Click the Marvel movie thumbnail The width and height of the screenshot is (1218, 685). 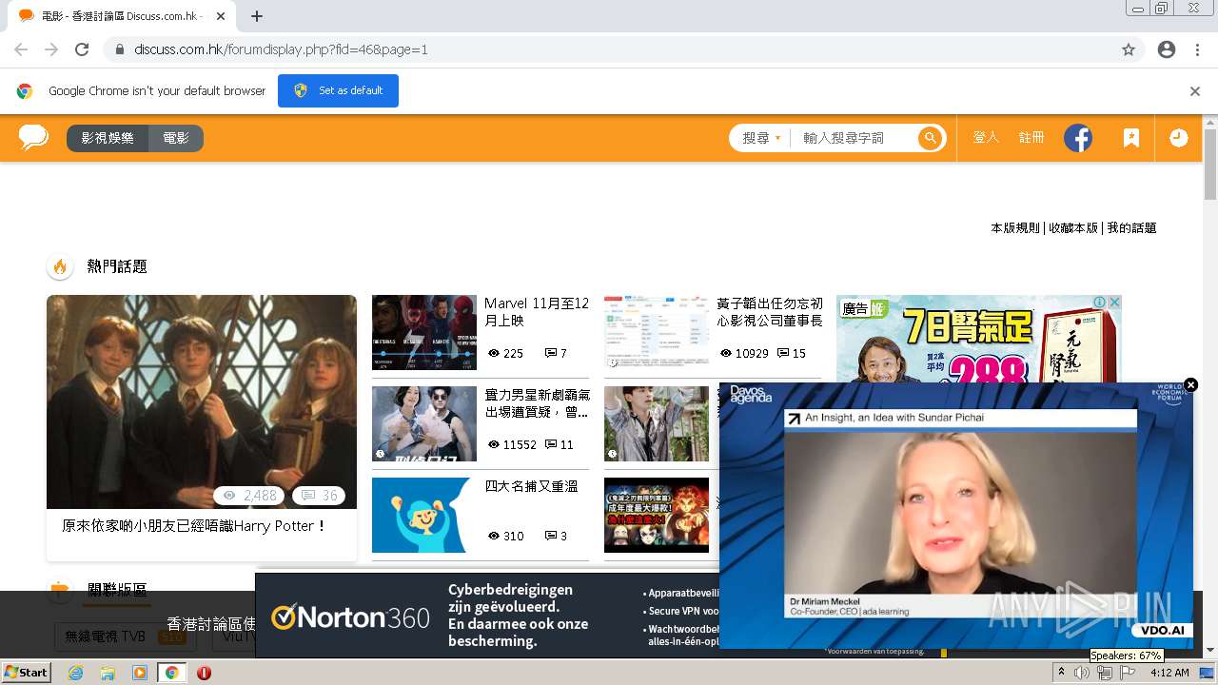(x=424, y=332)
